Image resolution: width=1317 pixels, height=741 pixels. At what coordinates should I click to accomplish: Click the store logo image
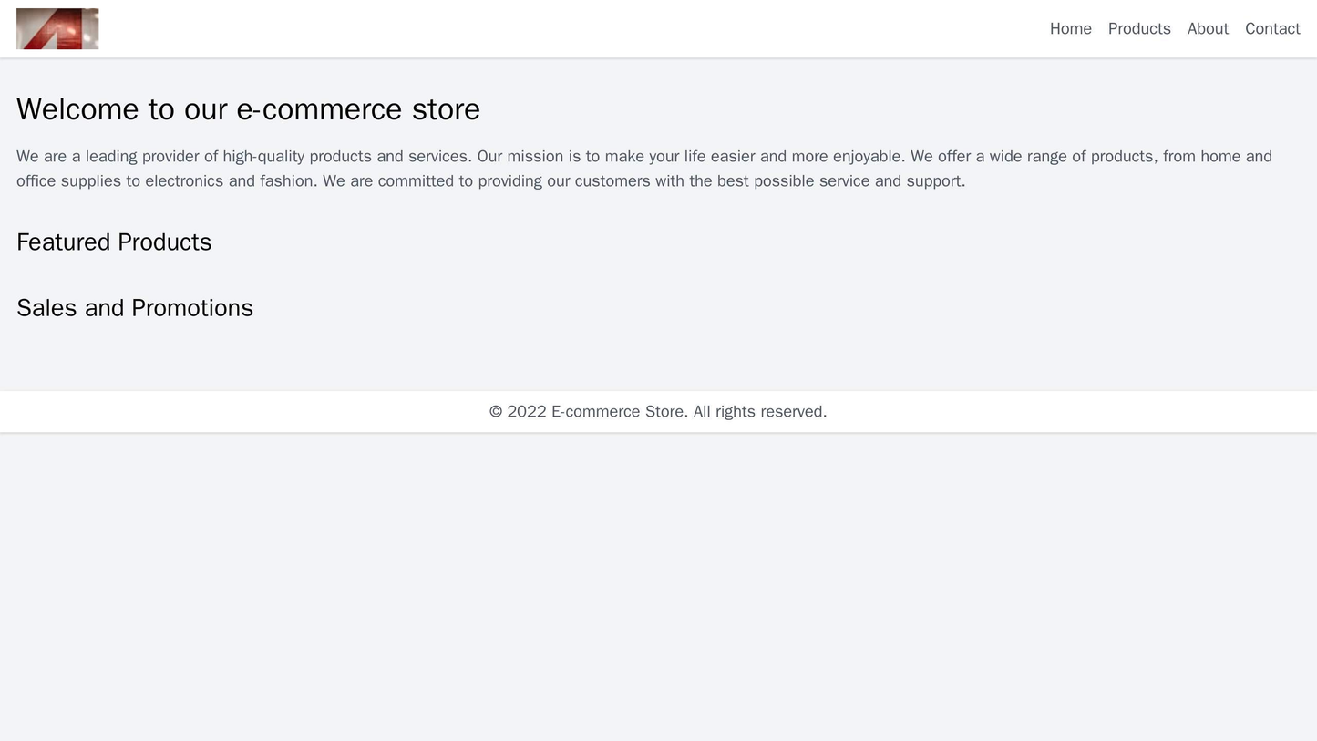pyautogui.click(x=58, y=29)
